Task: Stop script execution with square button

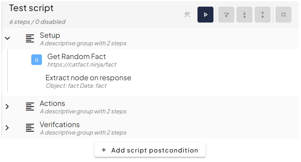Action: 283,15
